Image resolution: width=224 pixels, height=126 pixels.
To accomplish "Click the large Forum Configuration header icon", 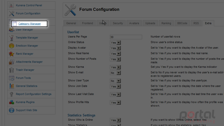I will point(70,10).
